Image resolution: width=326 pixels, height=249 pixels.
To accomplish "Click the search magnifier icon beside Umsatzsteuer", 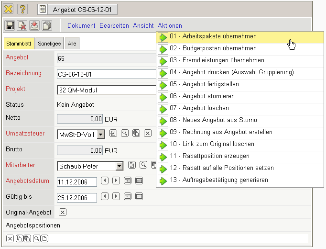I will click(x=124, y=134).
